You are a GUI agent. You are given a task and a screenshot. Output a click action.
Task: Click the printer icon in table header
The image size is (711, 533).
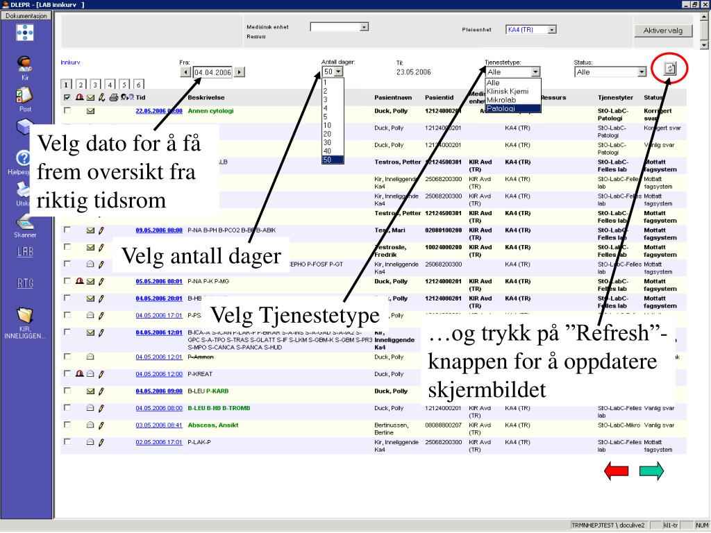[x=114, y=97]
